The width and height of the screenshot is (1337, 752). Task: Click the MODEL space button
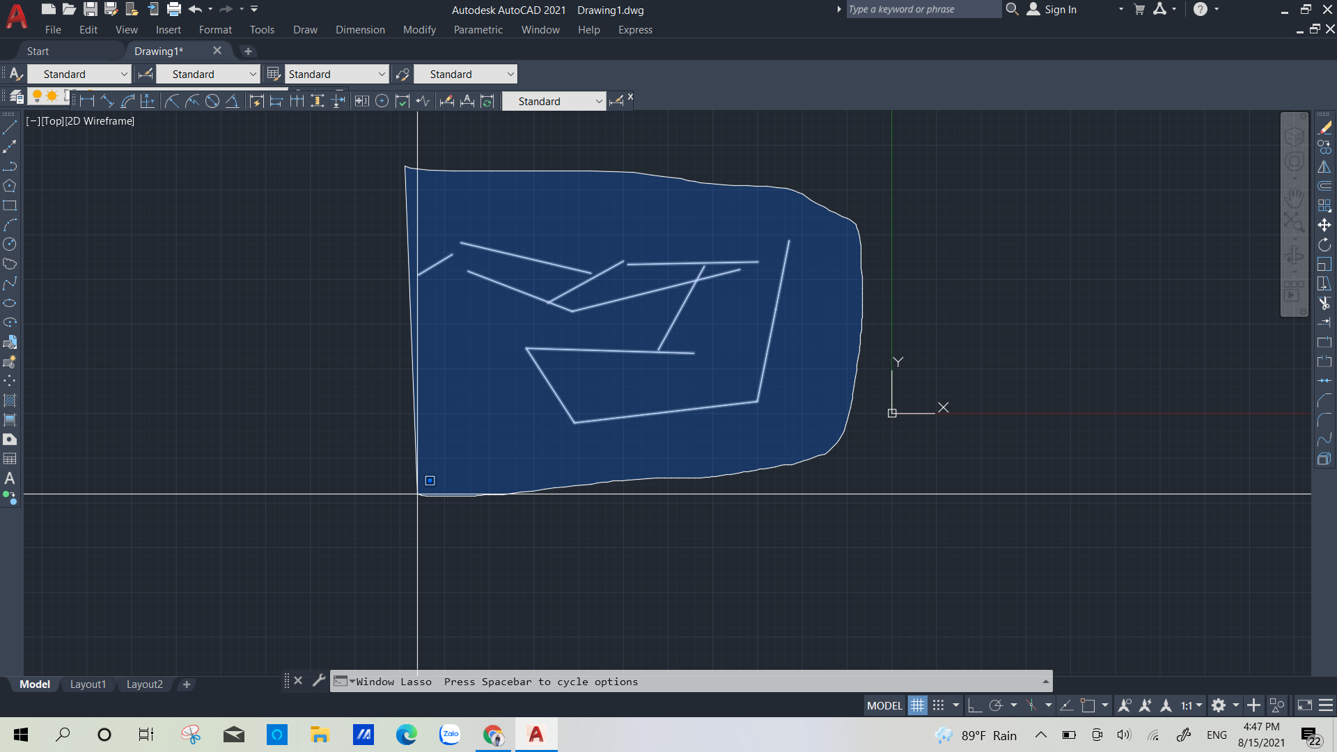pyautogui.click(x=884, y=705)
